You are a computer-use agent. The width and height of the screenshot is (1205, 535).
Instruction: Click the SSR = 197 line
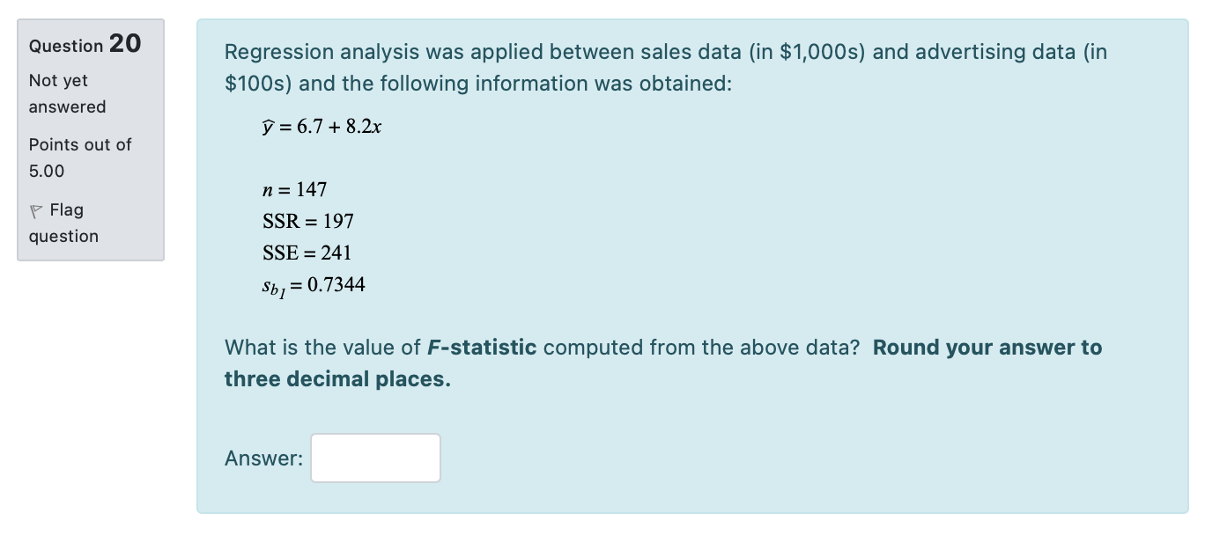307,222
